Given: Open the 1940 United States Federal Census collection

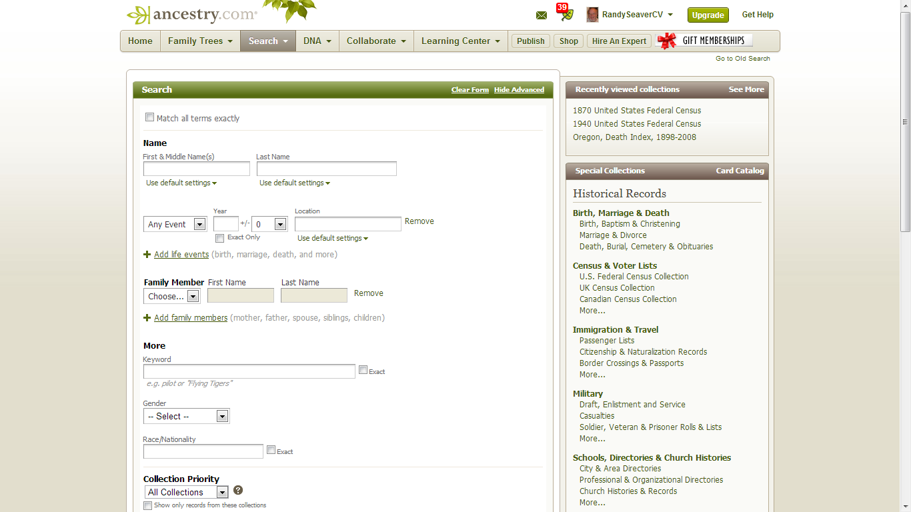Looking at the screenshot, I should click(636, 123).
